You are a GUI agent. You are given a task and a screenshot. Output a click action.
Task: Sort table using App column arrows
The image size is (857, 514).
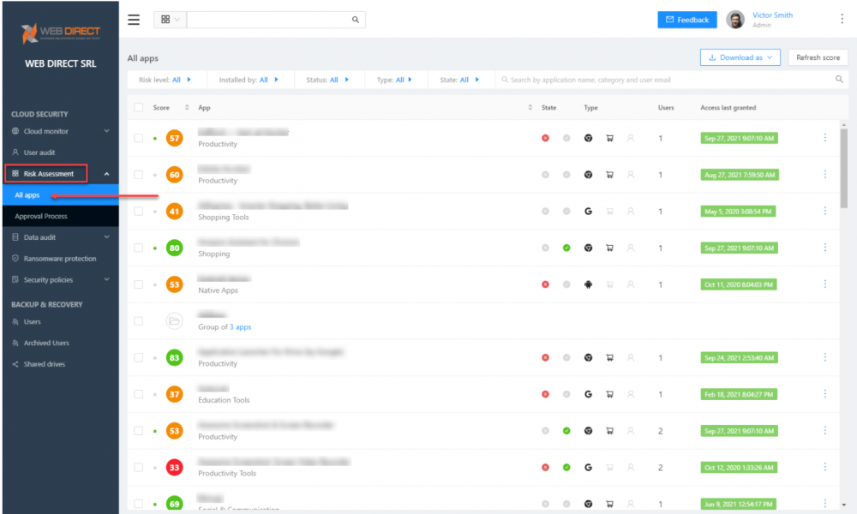(530, 108)
